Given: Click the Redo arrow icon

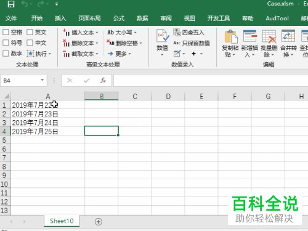Looking at the screenshot, I should [40, 4].
